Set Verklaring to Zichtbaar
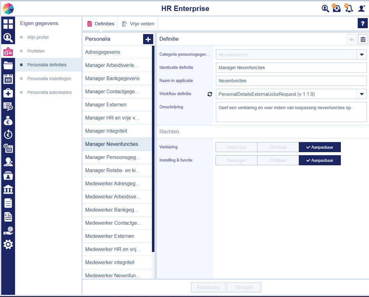 (x=278, y=147)
